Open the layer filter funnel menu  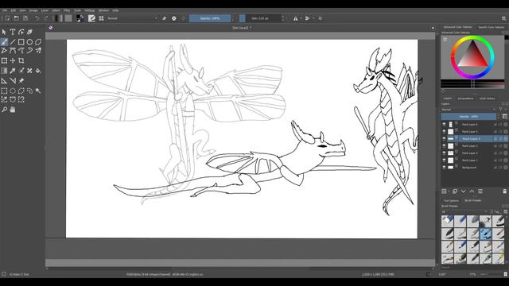[x=501, y=110]
